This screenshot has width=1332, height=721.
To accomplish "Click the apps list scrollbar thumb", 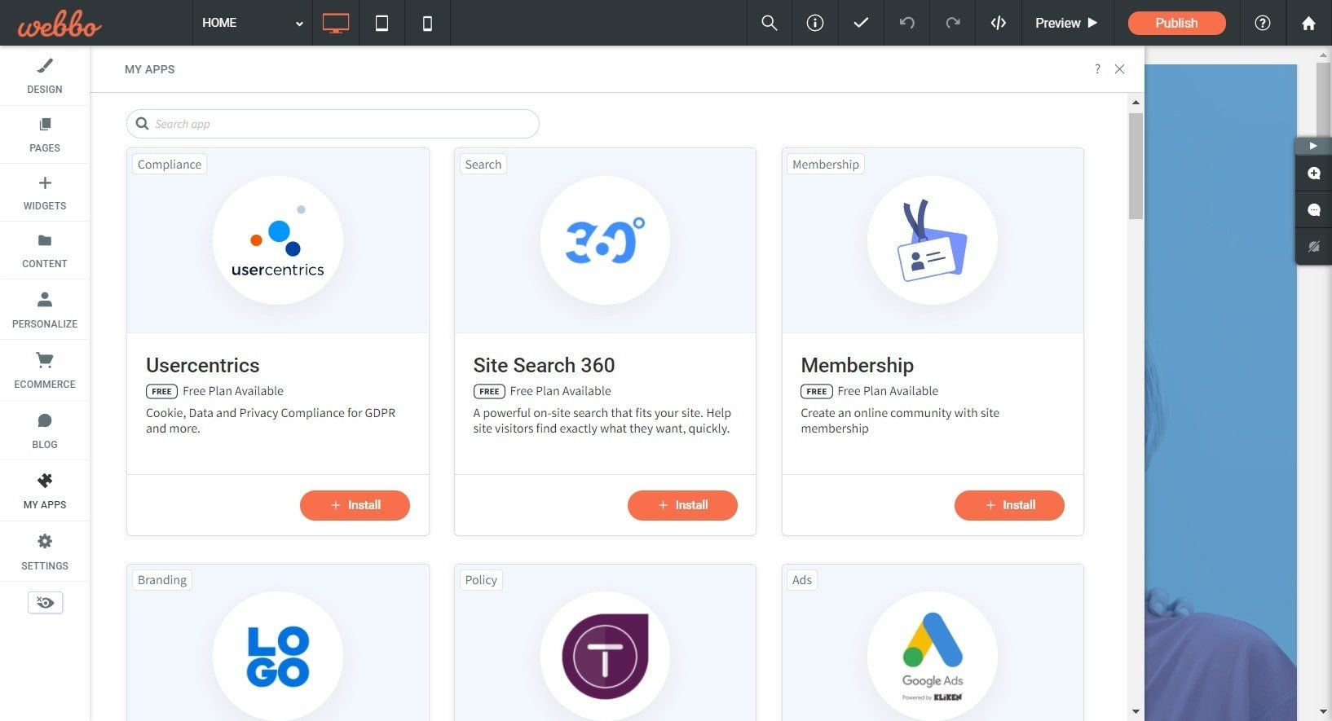I will pyautogui.click(x=1136, y=166).
